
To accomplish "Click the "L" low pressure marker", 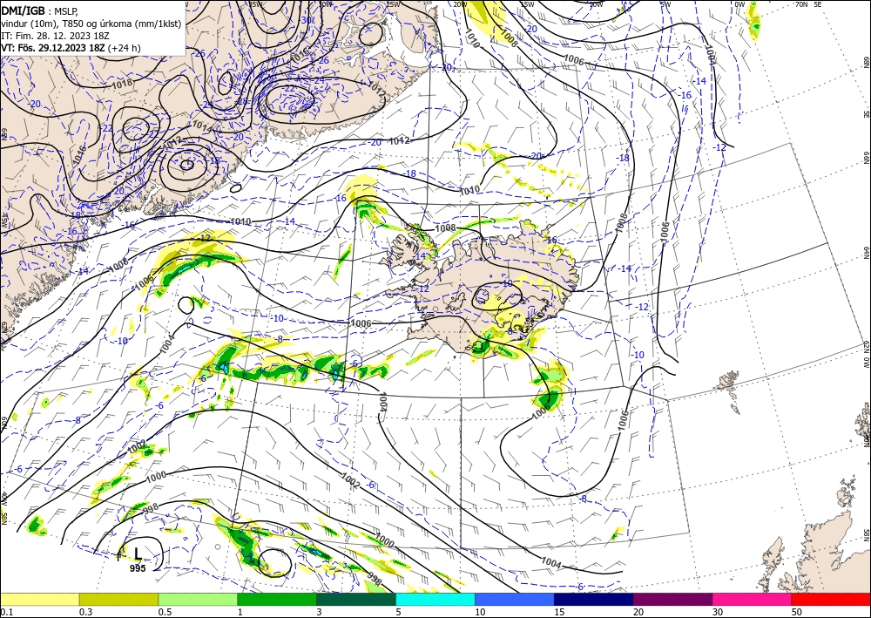I will coord(138,553).
